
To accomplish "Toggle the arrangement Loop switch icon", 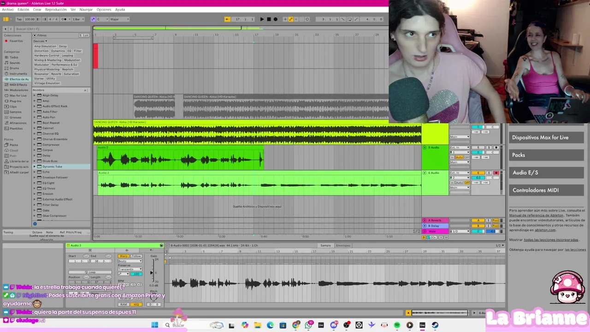I will (349, 19).
